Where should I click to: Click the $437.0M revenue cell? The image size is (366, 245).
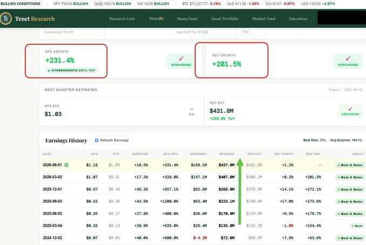pos(226,165)
